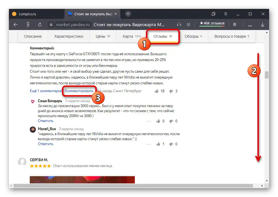
Task: Open reader mode icon in address bar
Action: click(x=188, y=25)
